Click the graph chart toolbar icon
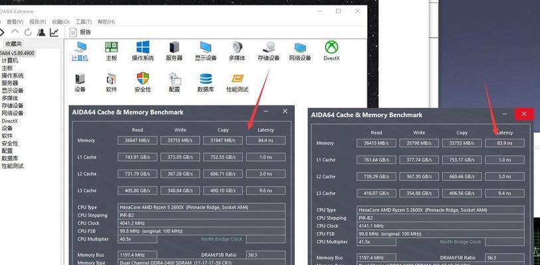Image resolution: width=540 pixels, height=265 pixels. [x=54, y=32]
